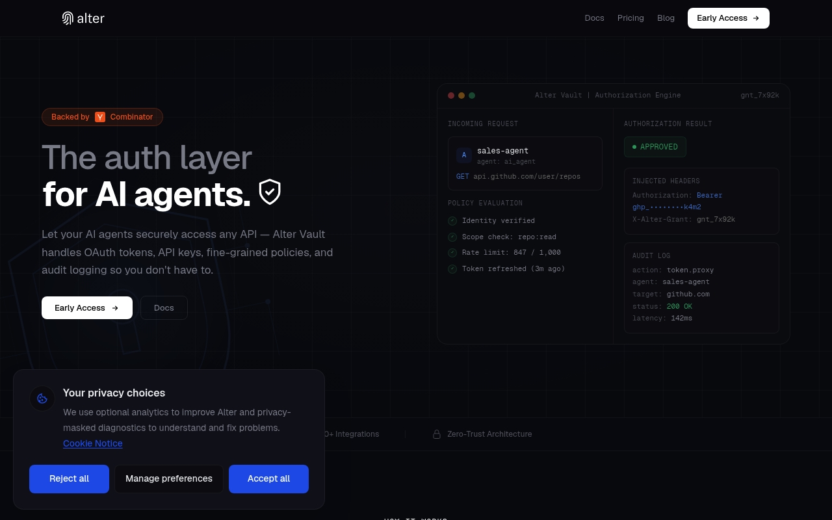Click the lock icon beside Zero-Trust Architecture

(437, 434)
